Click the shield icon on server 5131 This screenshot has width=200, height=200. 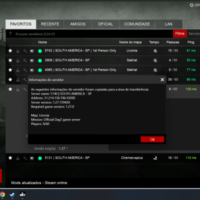[x=32, y=158]
